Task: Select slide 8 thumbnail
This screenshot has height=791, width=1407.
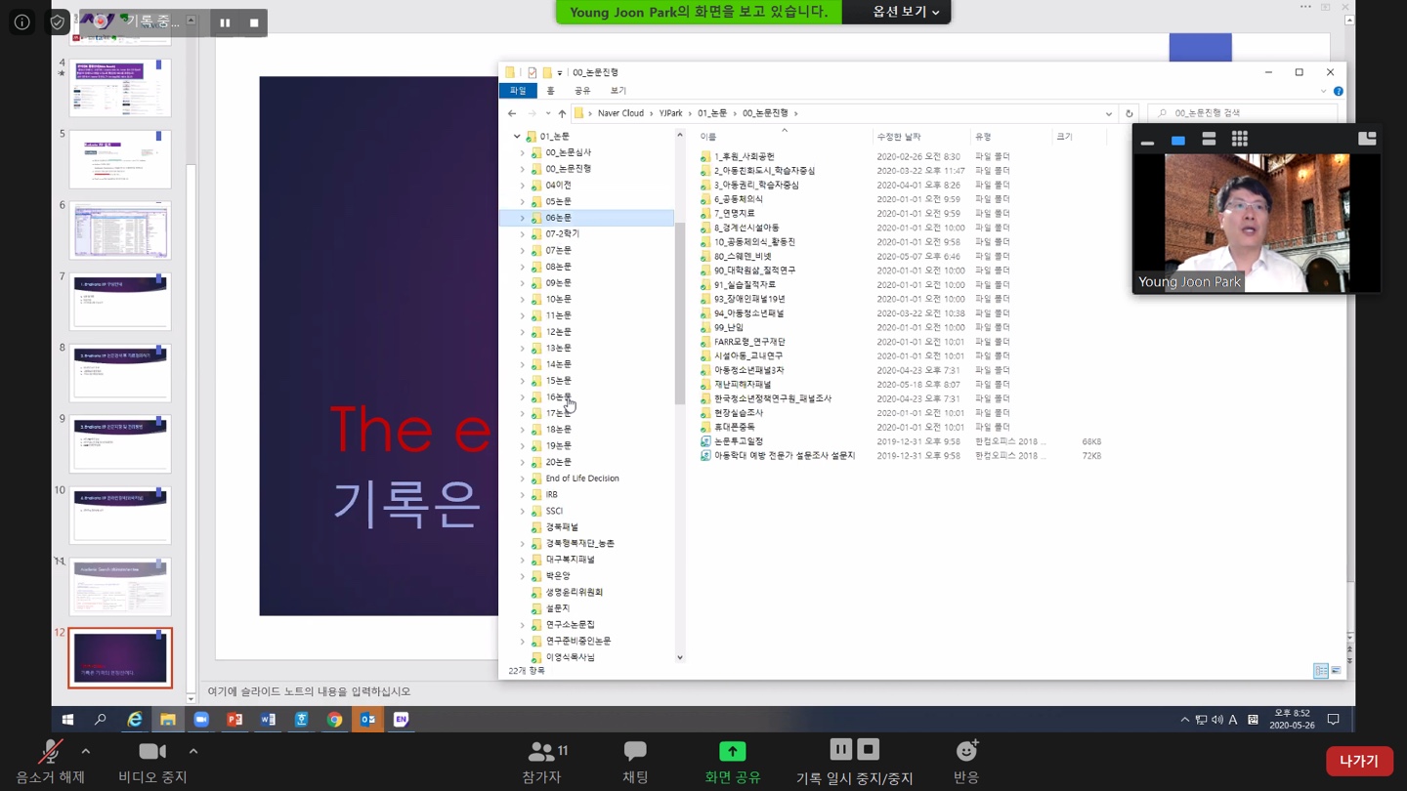Action: tap(120, 372)
